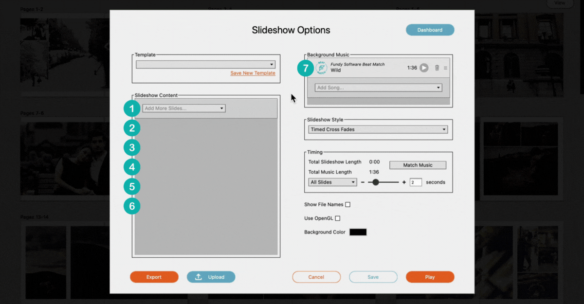Click the 1:36 duration on the Wild song

click(412, 68)
